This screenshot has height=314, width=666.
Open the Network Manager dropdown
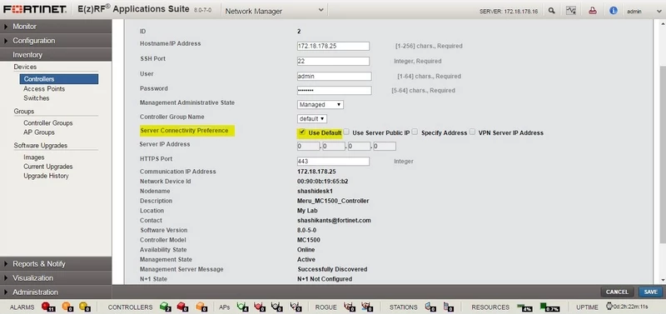(x=274, y=11)
